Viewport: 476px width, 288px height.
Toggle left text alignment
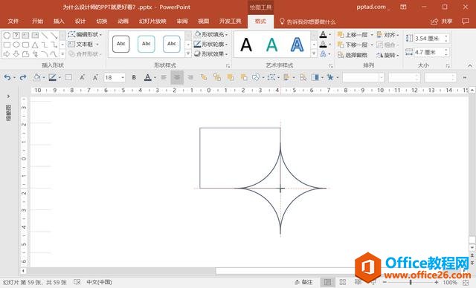point(164,77)
